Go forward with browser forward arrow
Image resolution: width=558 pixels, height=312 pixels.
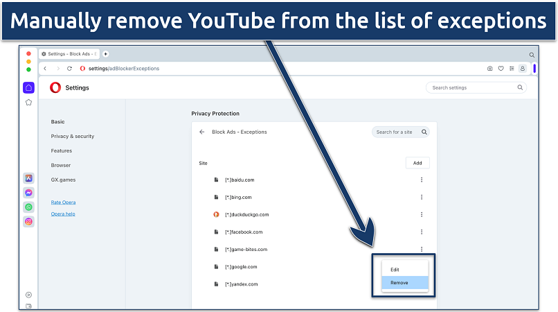[58, 69]
